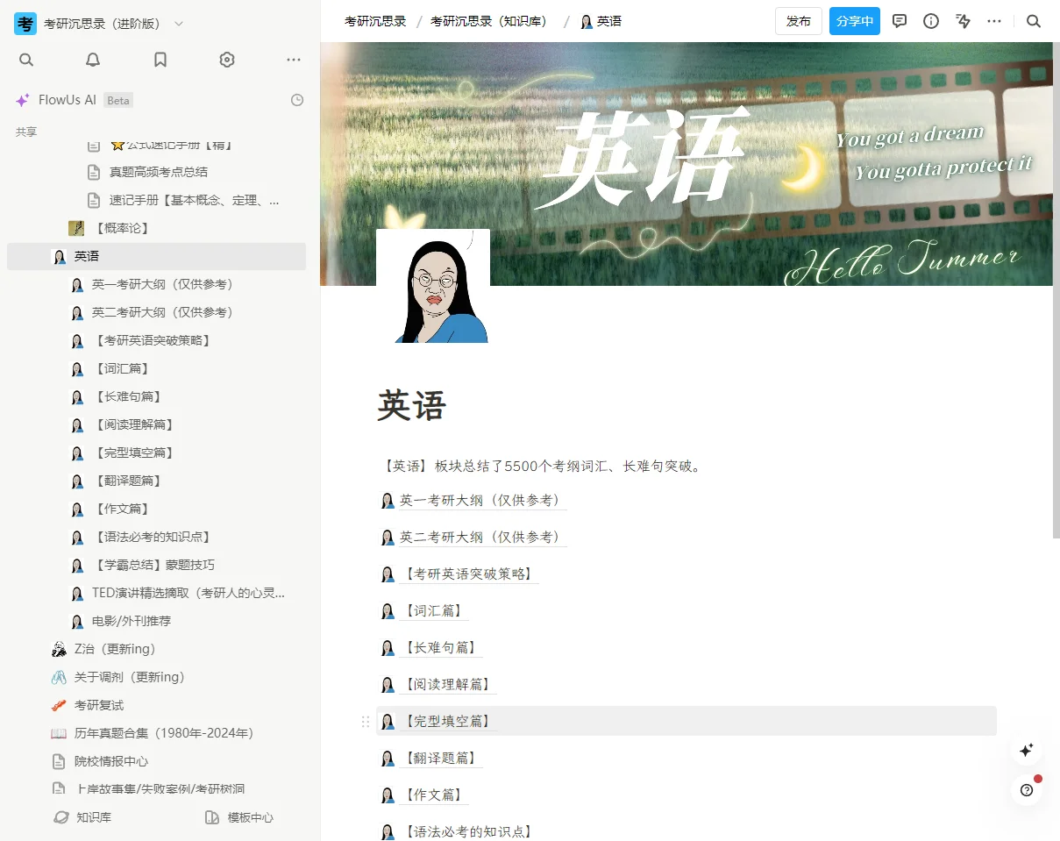Image resolution: width=1060 pixels, height=841 pixels.
Task: Click the 英语 cover banner image
Action: (x=687, y=164)
